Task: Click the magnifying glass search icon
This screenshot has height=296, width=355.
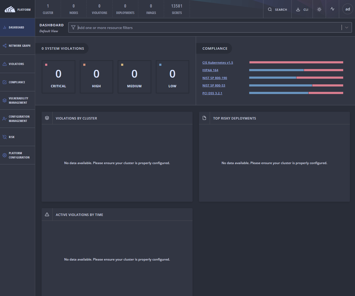Action: coord(270,9)
